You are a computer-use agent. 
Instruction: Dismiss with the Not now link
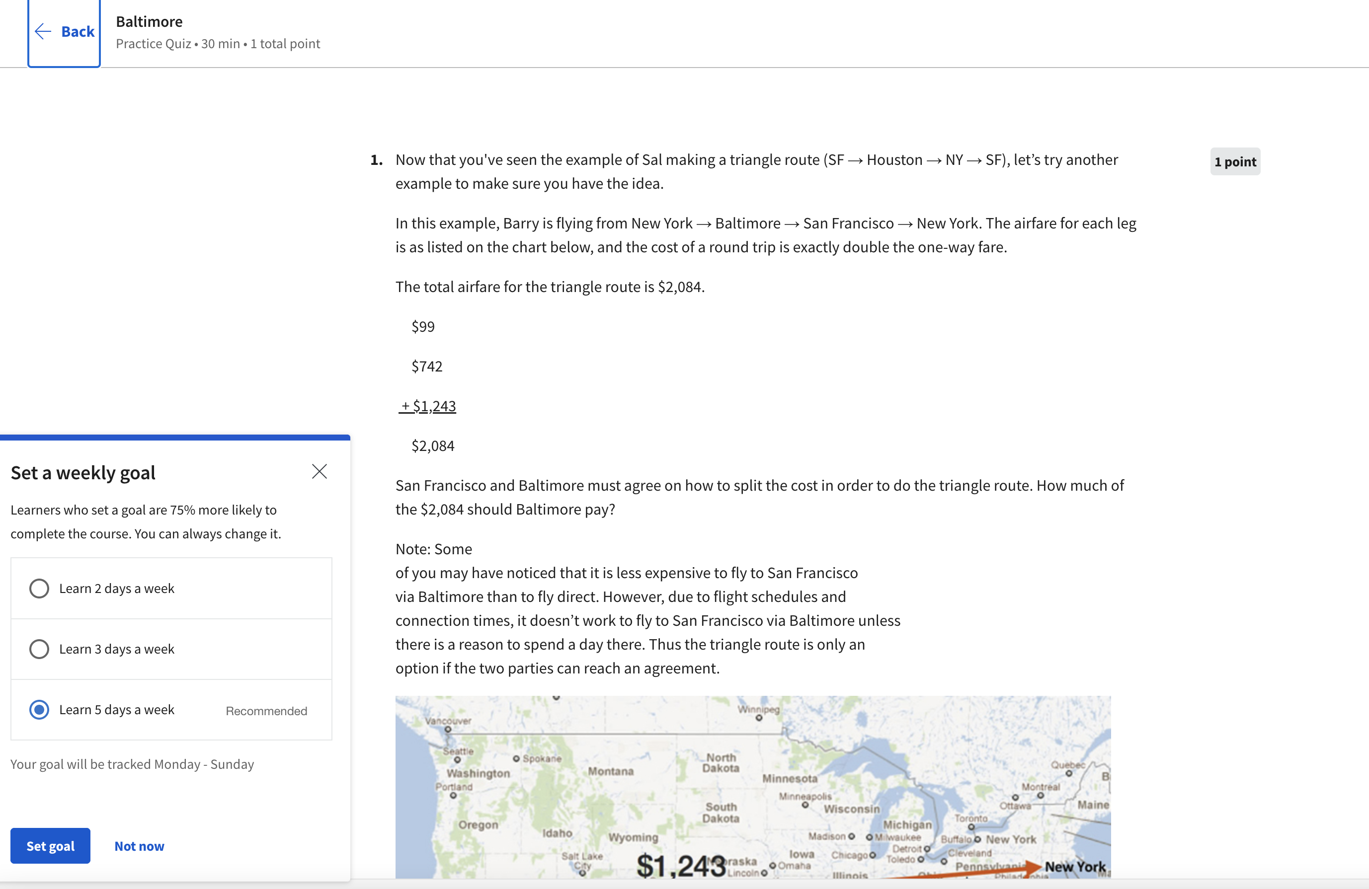[139, 846]
